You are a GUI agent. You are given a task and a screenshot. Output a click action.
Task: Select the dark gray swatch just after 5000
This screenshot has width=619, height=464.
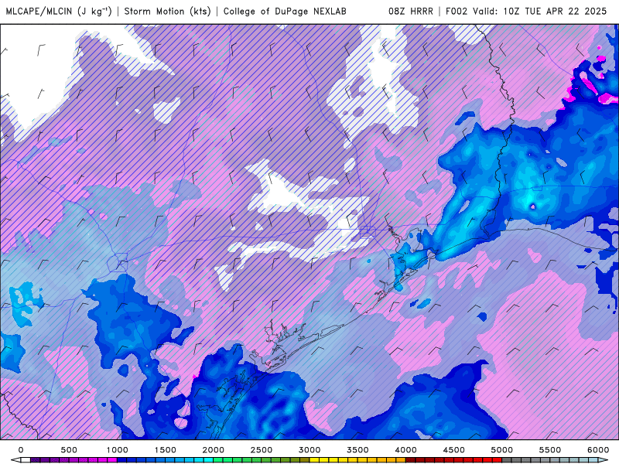point(507,460)
